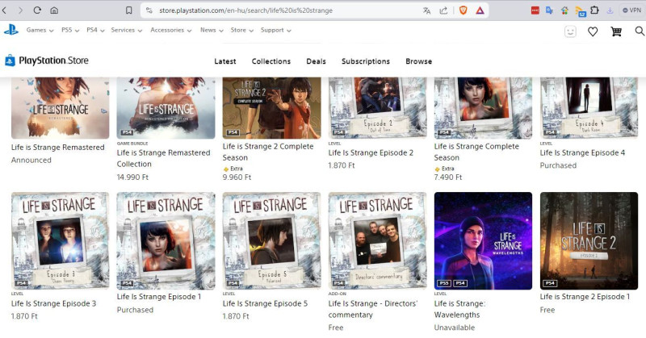Expand the PS5 dropdown menu
Screen dimensions: 646x338
click(x=70, y=30)
